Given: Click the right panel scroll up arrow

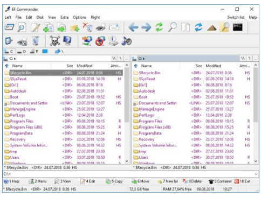Looking at the screenshot, I should coord(256,65).
